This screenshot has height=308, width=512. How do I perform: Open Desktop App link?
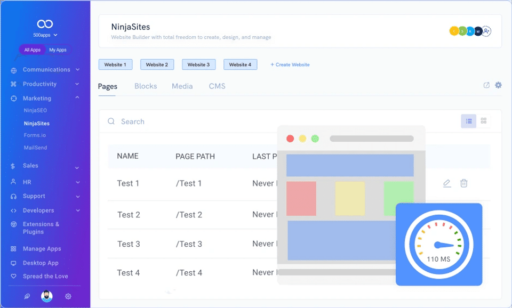click(x=41, y=263)
